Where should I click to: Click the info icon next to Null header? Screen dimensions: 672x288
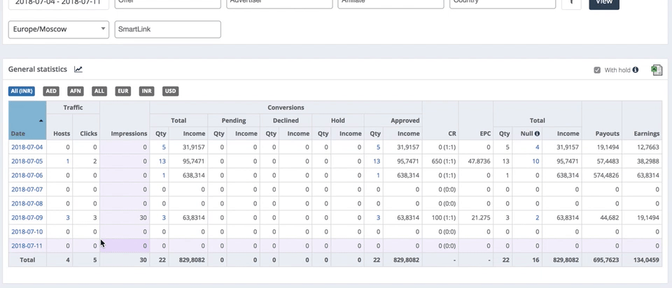537,134
